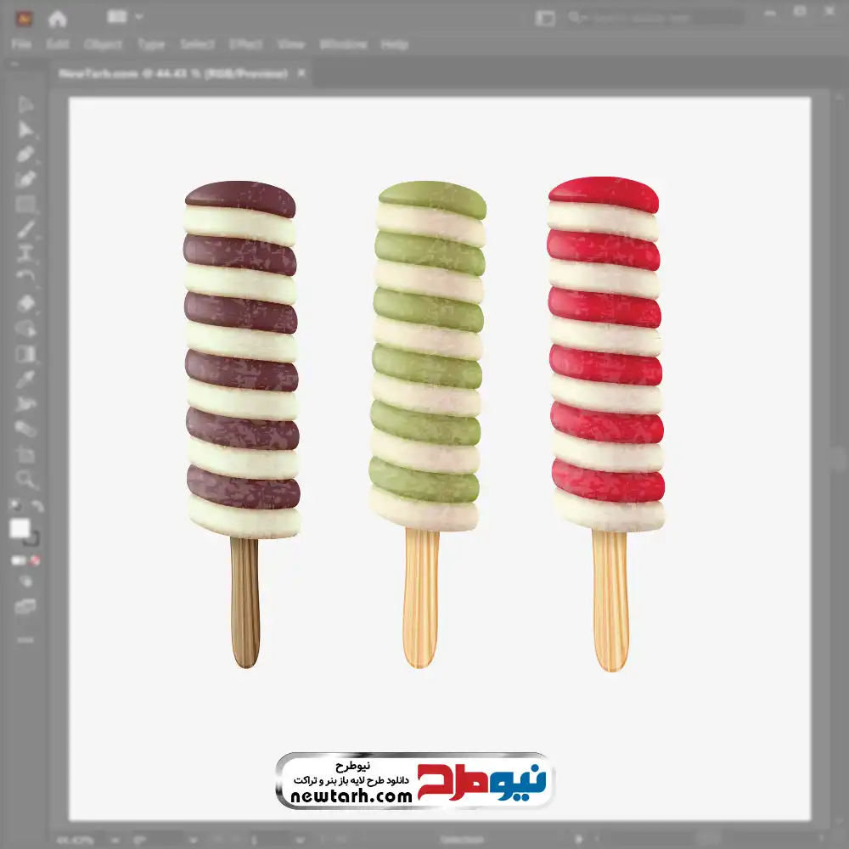Set paint to None in toolbar
The image size is (849, 849).
pos(36,561)
